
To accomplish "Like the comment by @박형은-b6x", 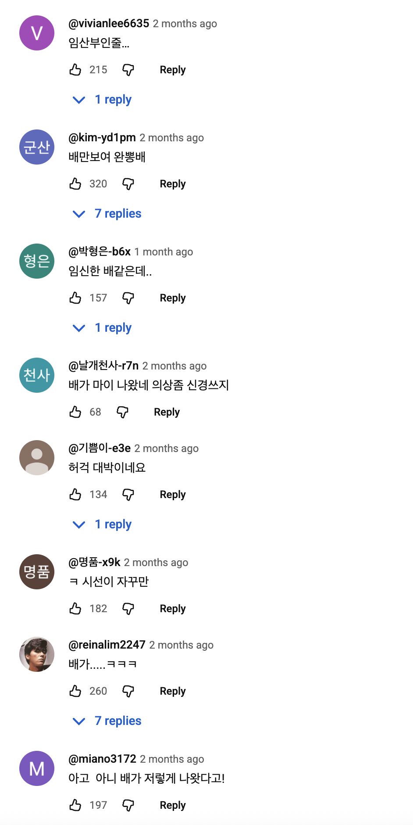I will (75, 298).
